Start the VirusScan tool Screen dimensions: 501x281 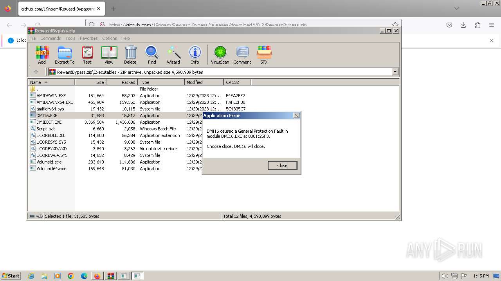point(220,55)
